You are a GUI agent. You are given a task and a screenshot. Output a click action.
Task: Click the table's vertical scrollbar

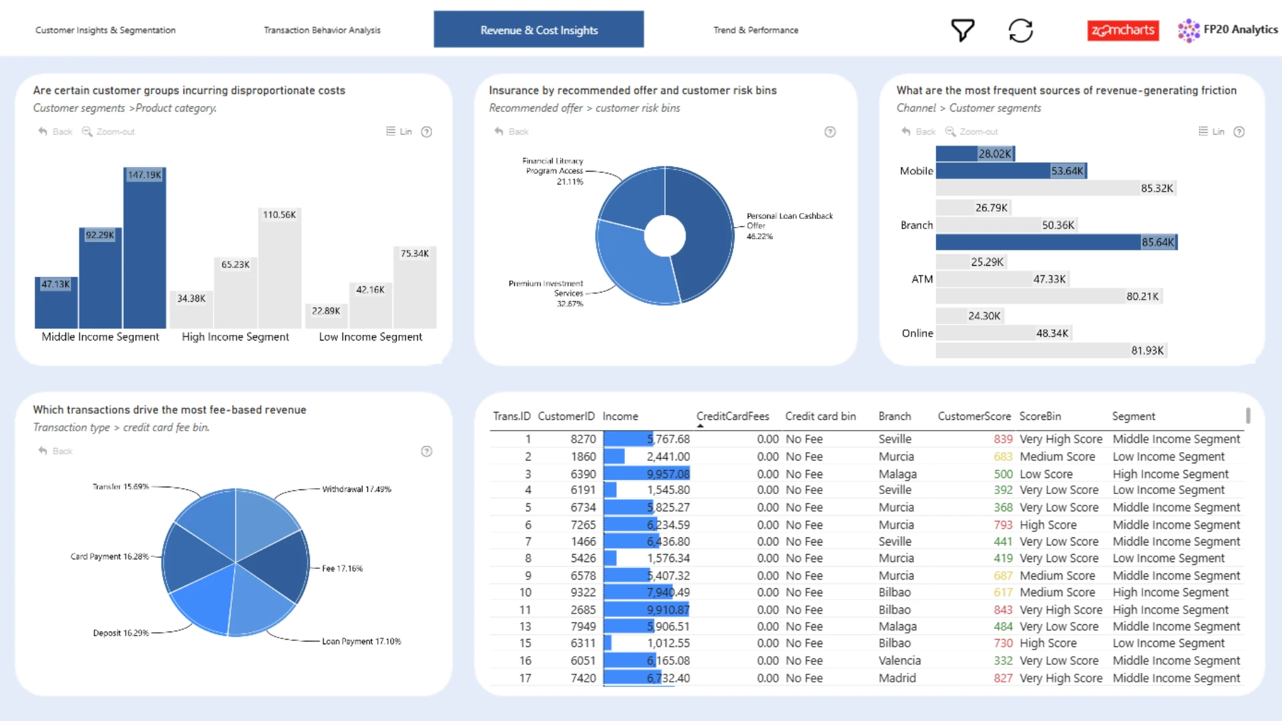pyautogui.click(x=1248, y=416)
